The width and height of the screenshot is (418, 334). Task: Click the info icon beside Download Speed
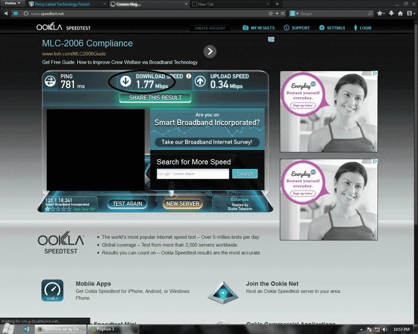189,76
